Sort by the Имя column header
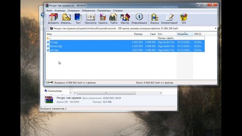The width and height of the screenshot is (242, 136). [x=49, y=34]
